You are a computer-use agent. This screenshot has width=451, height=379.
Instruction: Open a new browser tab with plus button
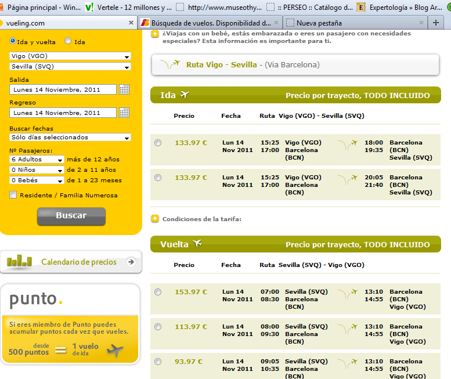[x=436, y=23]
